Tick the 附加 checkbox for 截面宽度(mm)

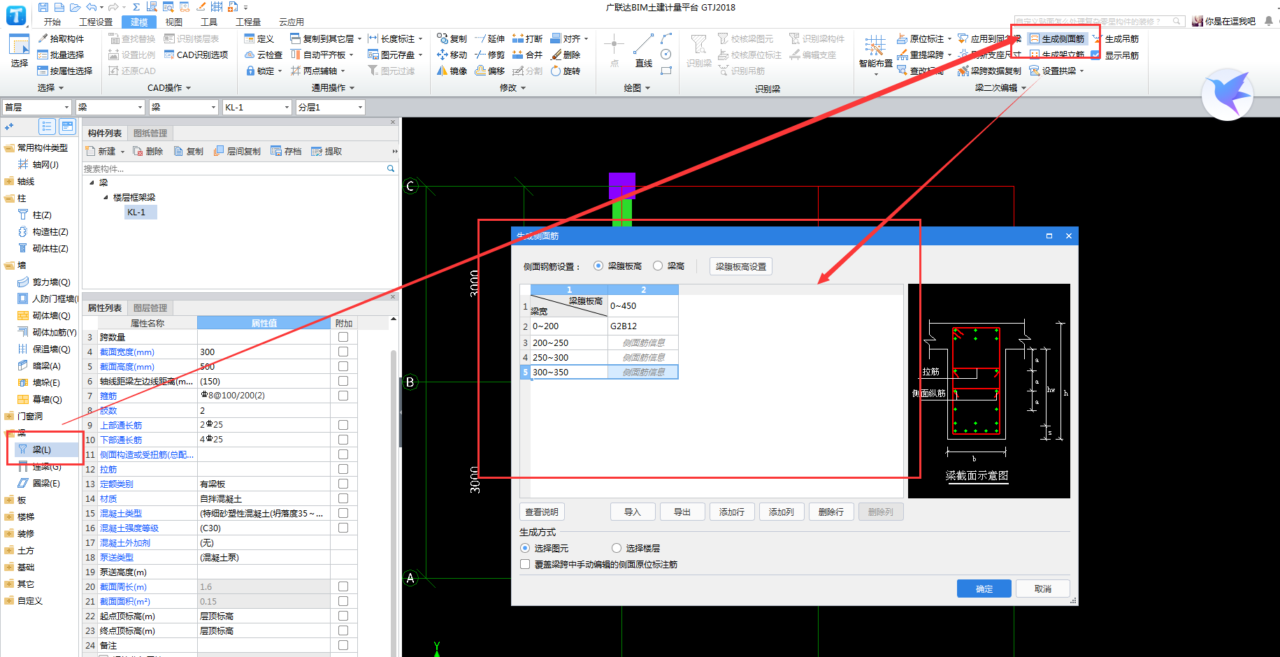(x=343, y=352)
